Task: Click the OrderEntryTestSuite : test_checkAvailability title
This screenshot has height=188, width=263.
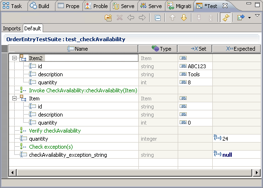Action: coord(66,39)
